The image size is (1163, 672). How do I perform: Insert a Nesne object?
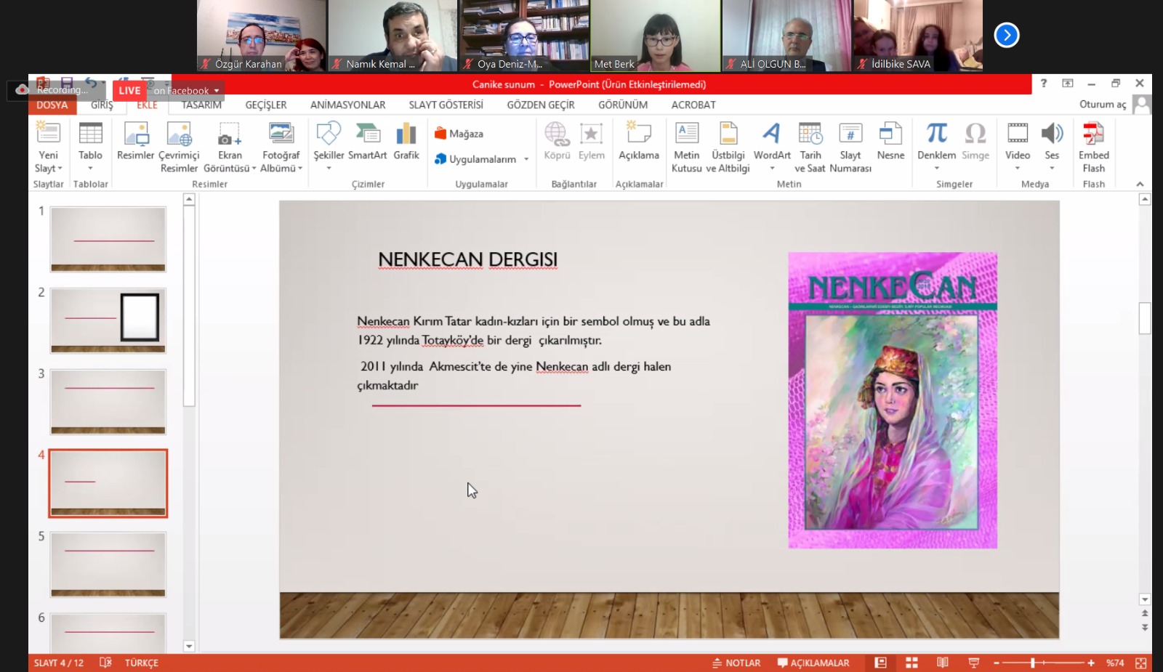[x=890, y=141]
